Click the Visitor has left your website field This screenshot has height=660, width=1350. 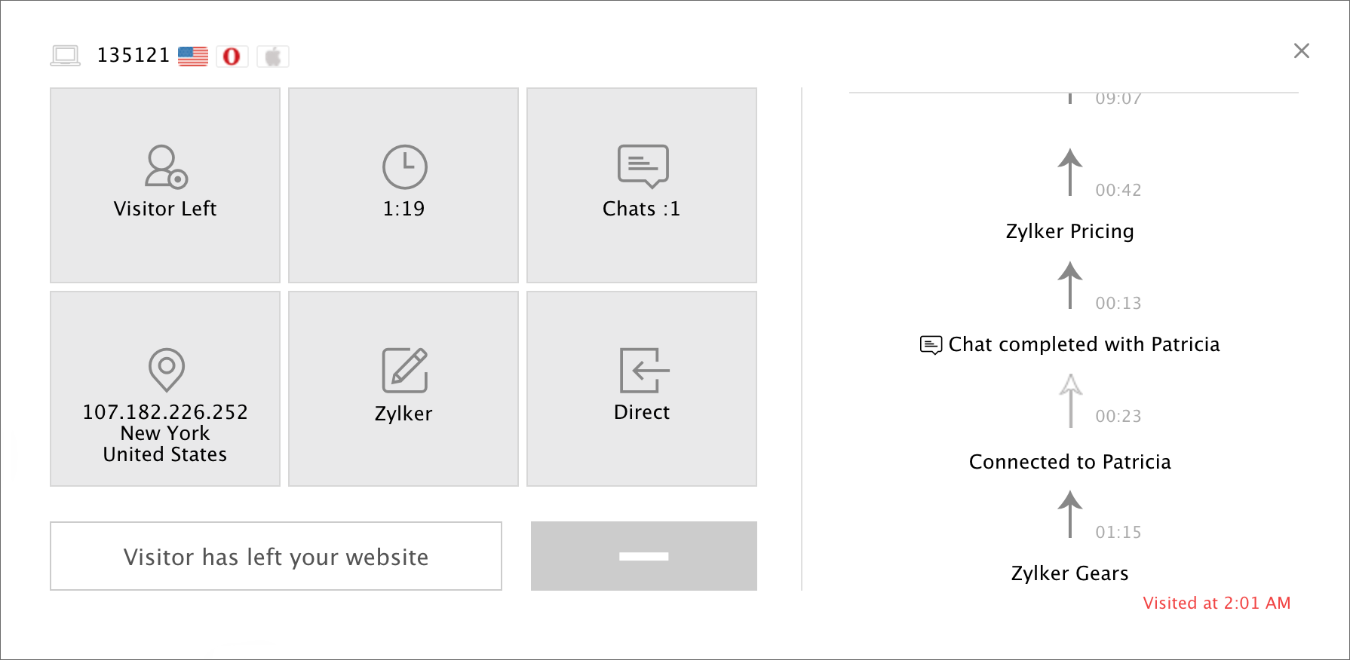[276, 556]
